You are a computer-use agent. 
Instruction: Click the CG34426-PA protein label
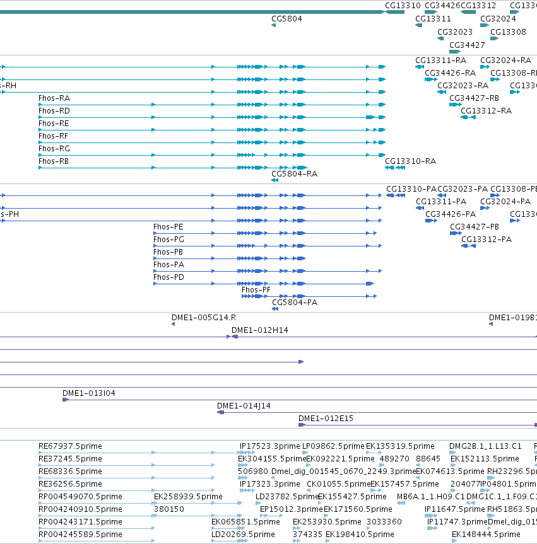click(x=451, y=214)
